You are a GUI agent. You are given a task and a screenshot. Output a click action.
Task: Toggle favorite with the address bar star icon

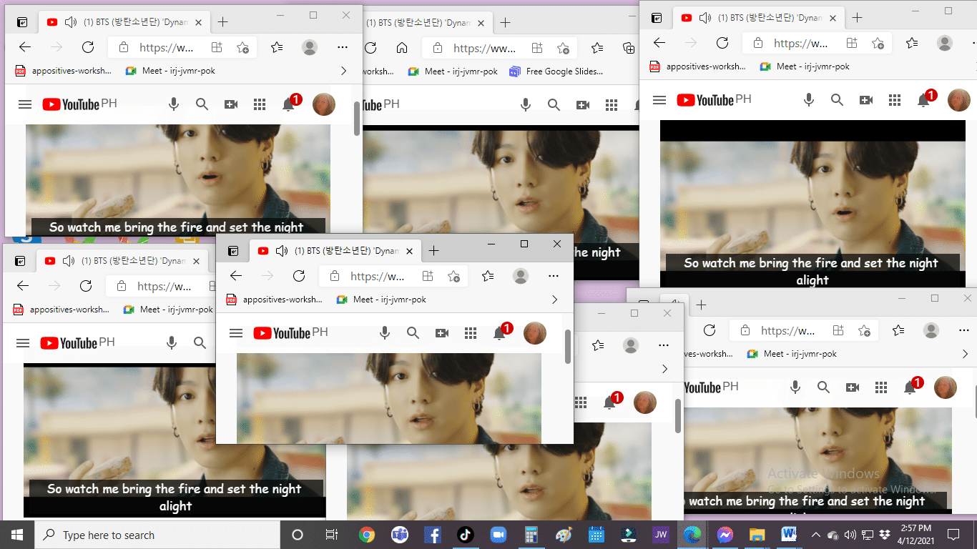[x=453, y=275]
